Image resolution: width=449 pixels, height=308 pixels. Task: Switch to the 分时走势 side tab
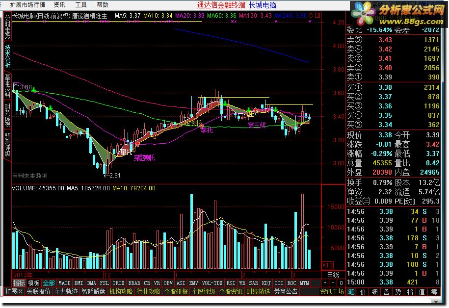click(7, 26)
